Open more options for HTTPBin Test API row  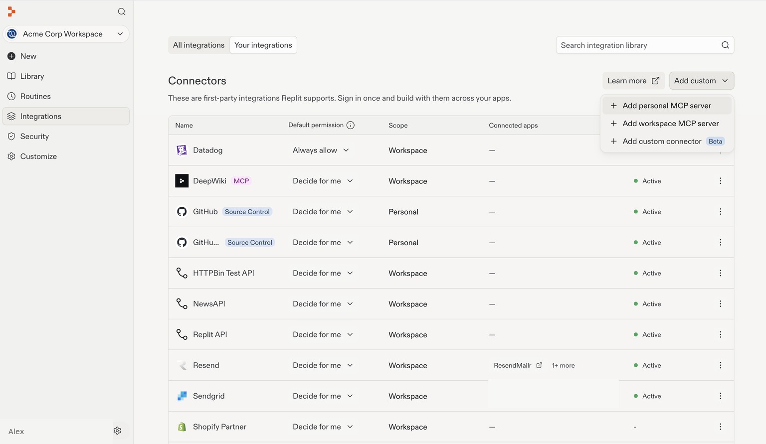click(x=721, y=273)
